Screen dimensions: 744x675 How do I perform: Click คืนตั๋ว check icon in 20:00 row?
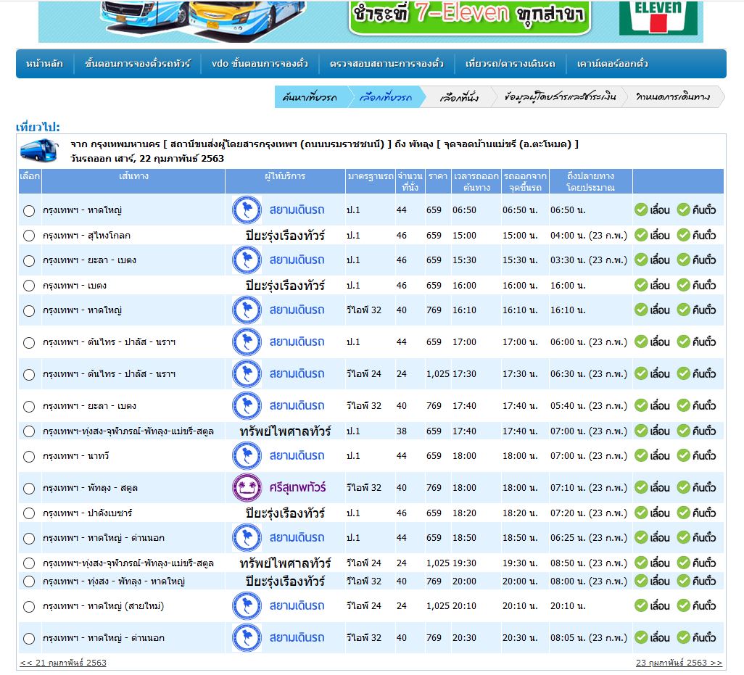(683, 581)
